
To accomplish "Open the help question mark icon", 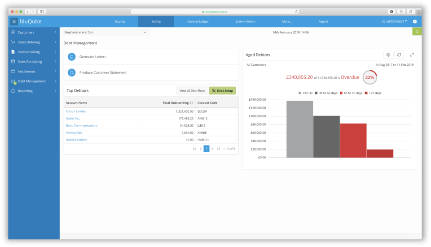I will click(x=415, y=21).
